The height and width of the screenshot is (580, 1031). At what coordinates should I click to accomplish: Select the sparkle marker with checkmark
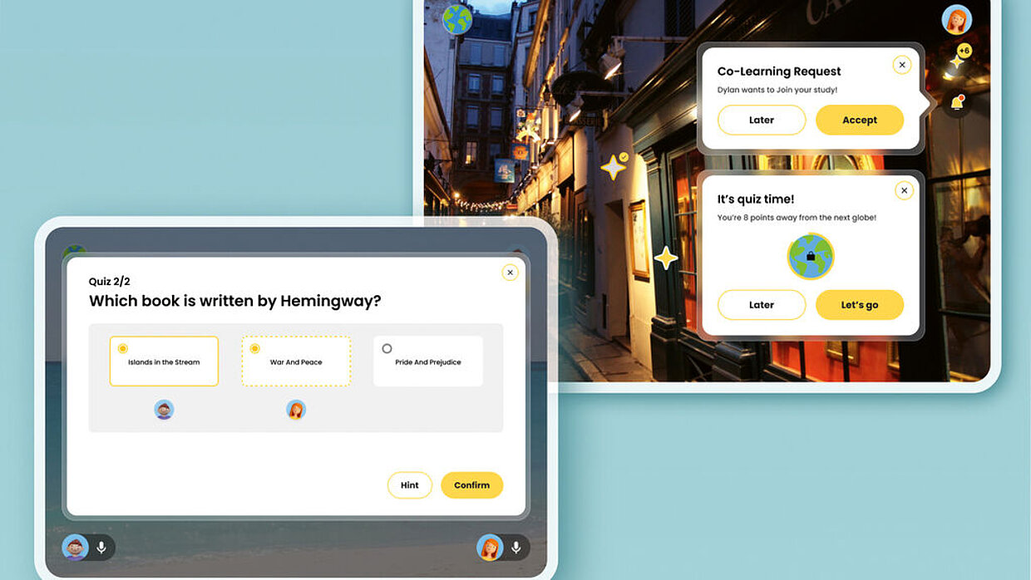tap(614, 166)
